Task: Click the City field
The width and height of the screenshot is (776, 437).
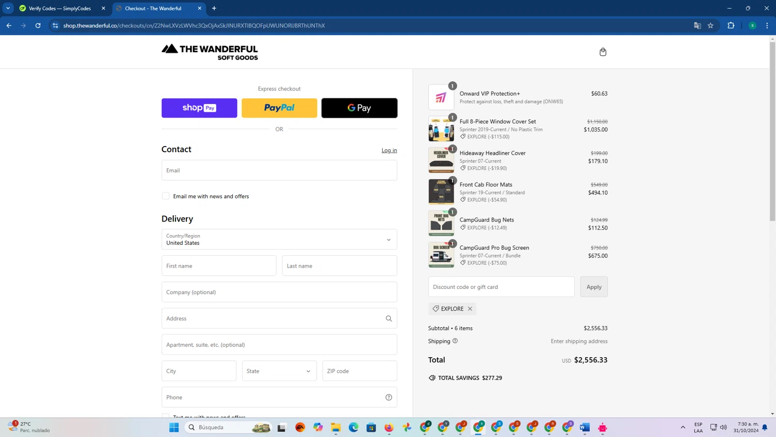Action: [199, 371]
